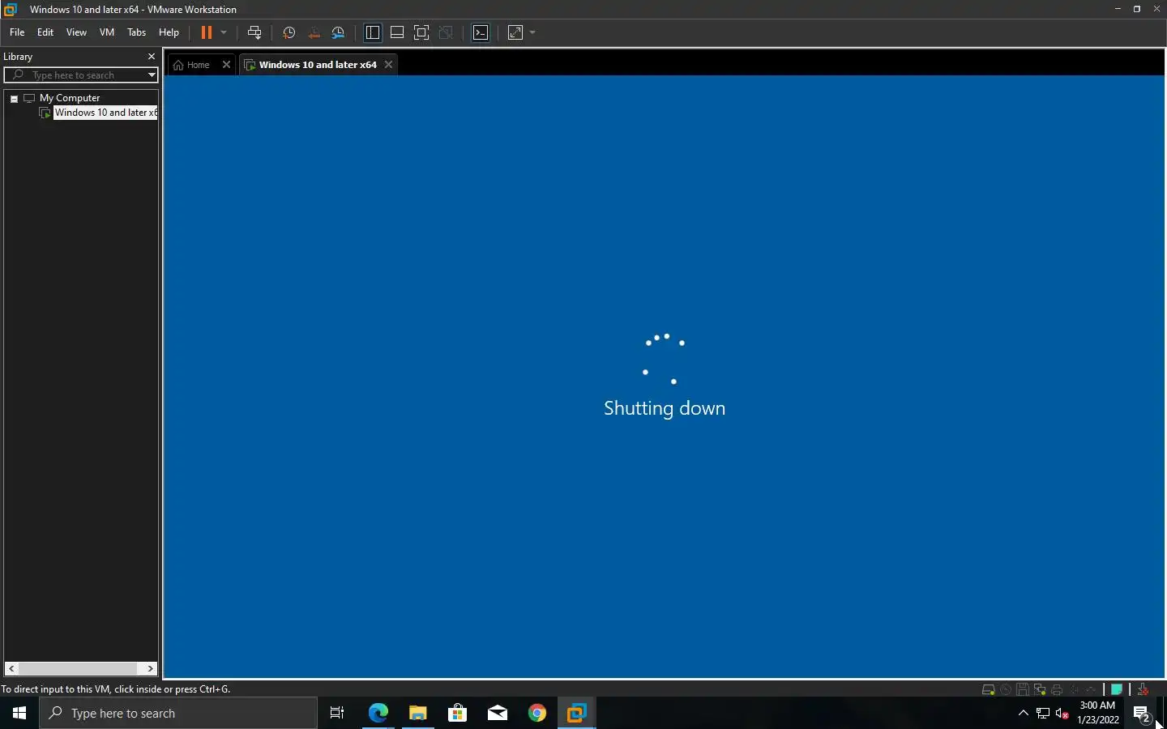Select My Computer in the library

(x=70, y=98)
